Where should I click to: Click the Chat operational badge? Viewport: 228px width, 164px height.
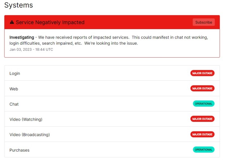point(204,104)
